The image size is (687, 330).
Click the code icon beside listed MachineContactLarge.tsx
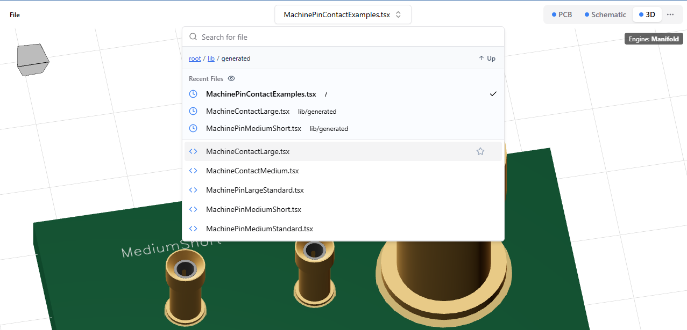194,151
